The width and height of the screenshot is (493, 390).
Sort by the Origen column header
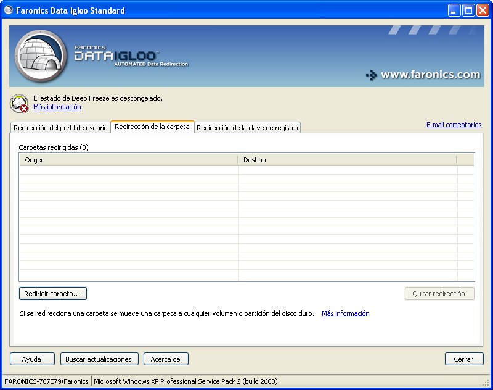[x=128, y=160]
